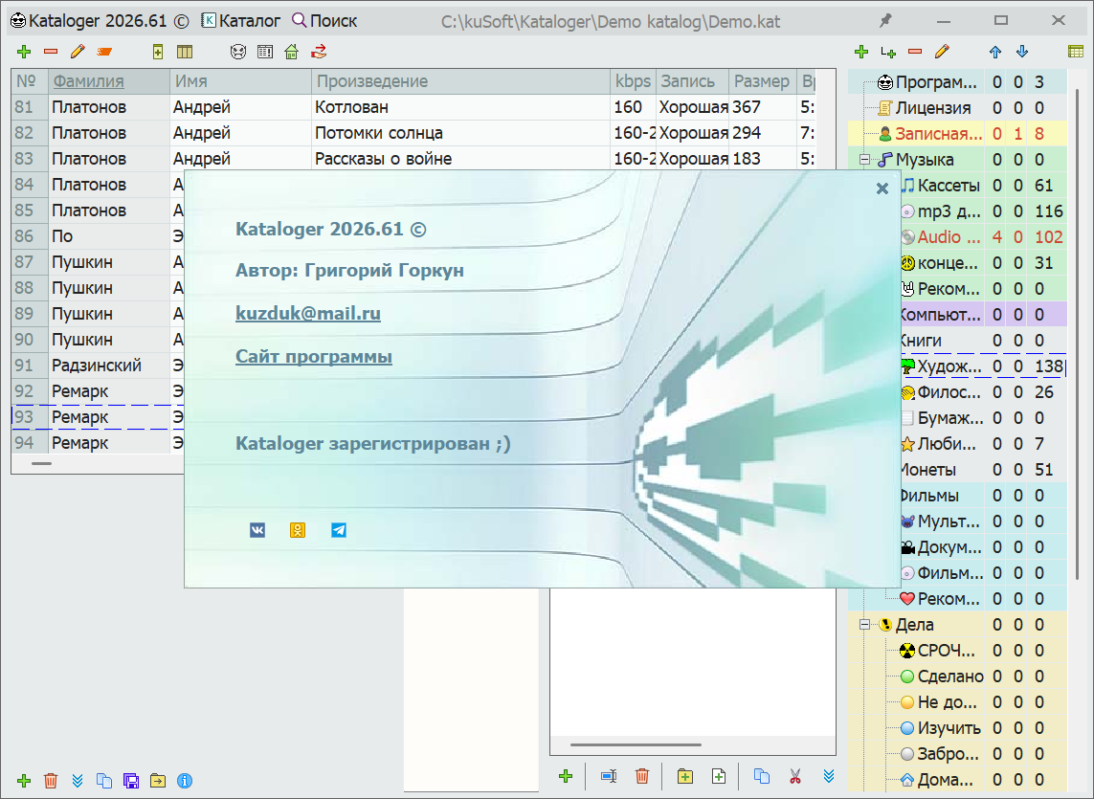Click the blue info icon at bottom left
This screenshot has height=799, width=1094.
click(x=185, y=781)
